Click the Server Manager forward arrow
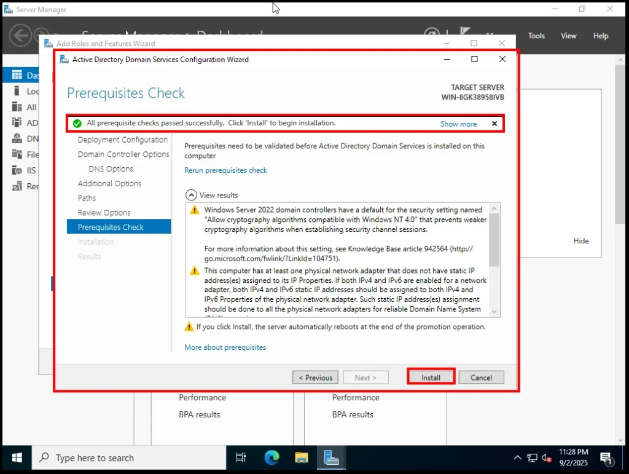Viewport: 629px width, 474px height. click(41, 33)
